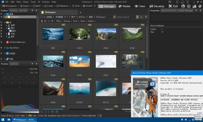Open the Group dropdown
This screenshot has width=203, height=122.
tap(68, 21)
